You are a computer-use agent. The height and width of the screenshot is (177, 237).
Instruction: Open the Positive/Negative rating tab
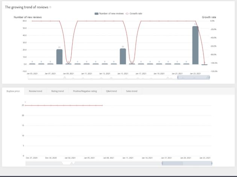pyautogui.click(x=85, y=91)
